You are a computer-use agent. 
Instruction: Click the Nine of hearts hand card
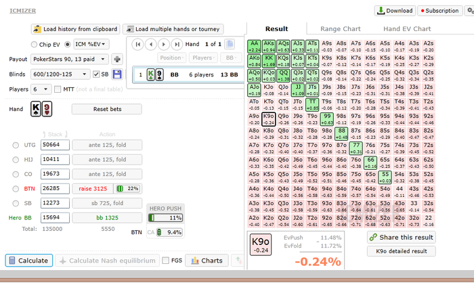tap(47, 109)
